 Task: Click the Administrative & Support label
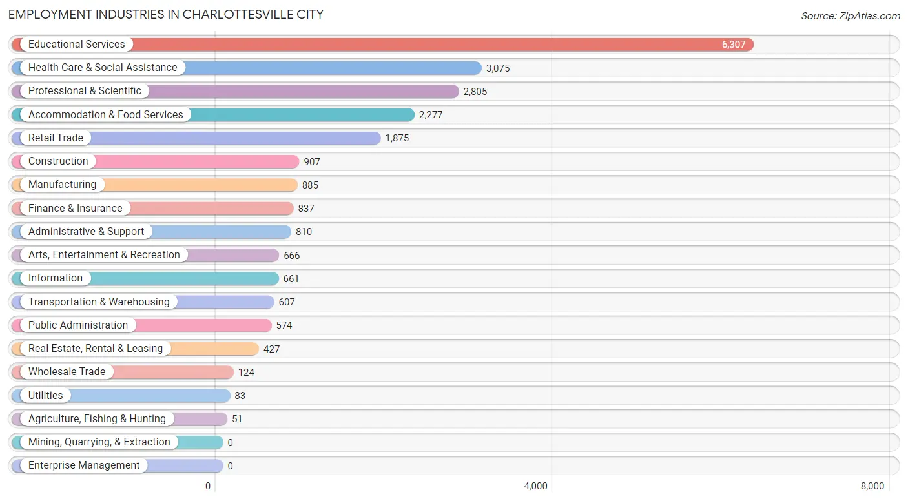pyautogui.click(x=87, y=231)
